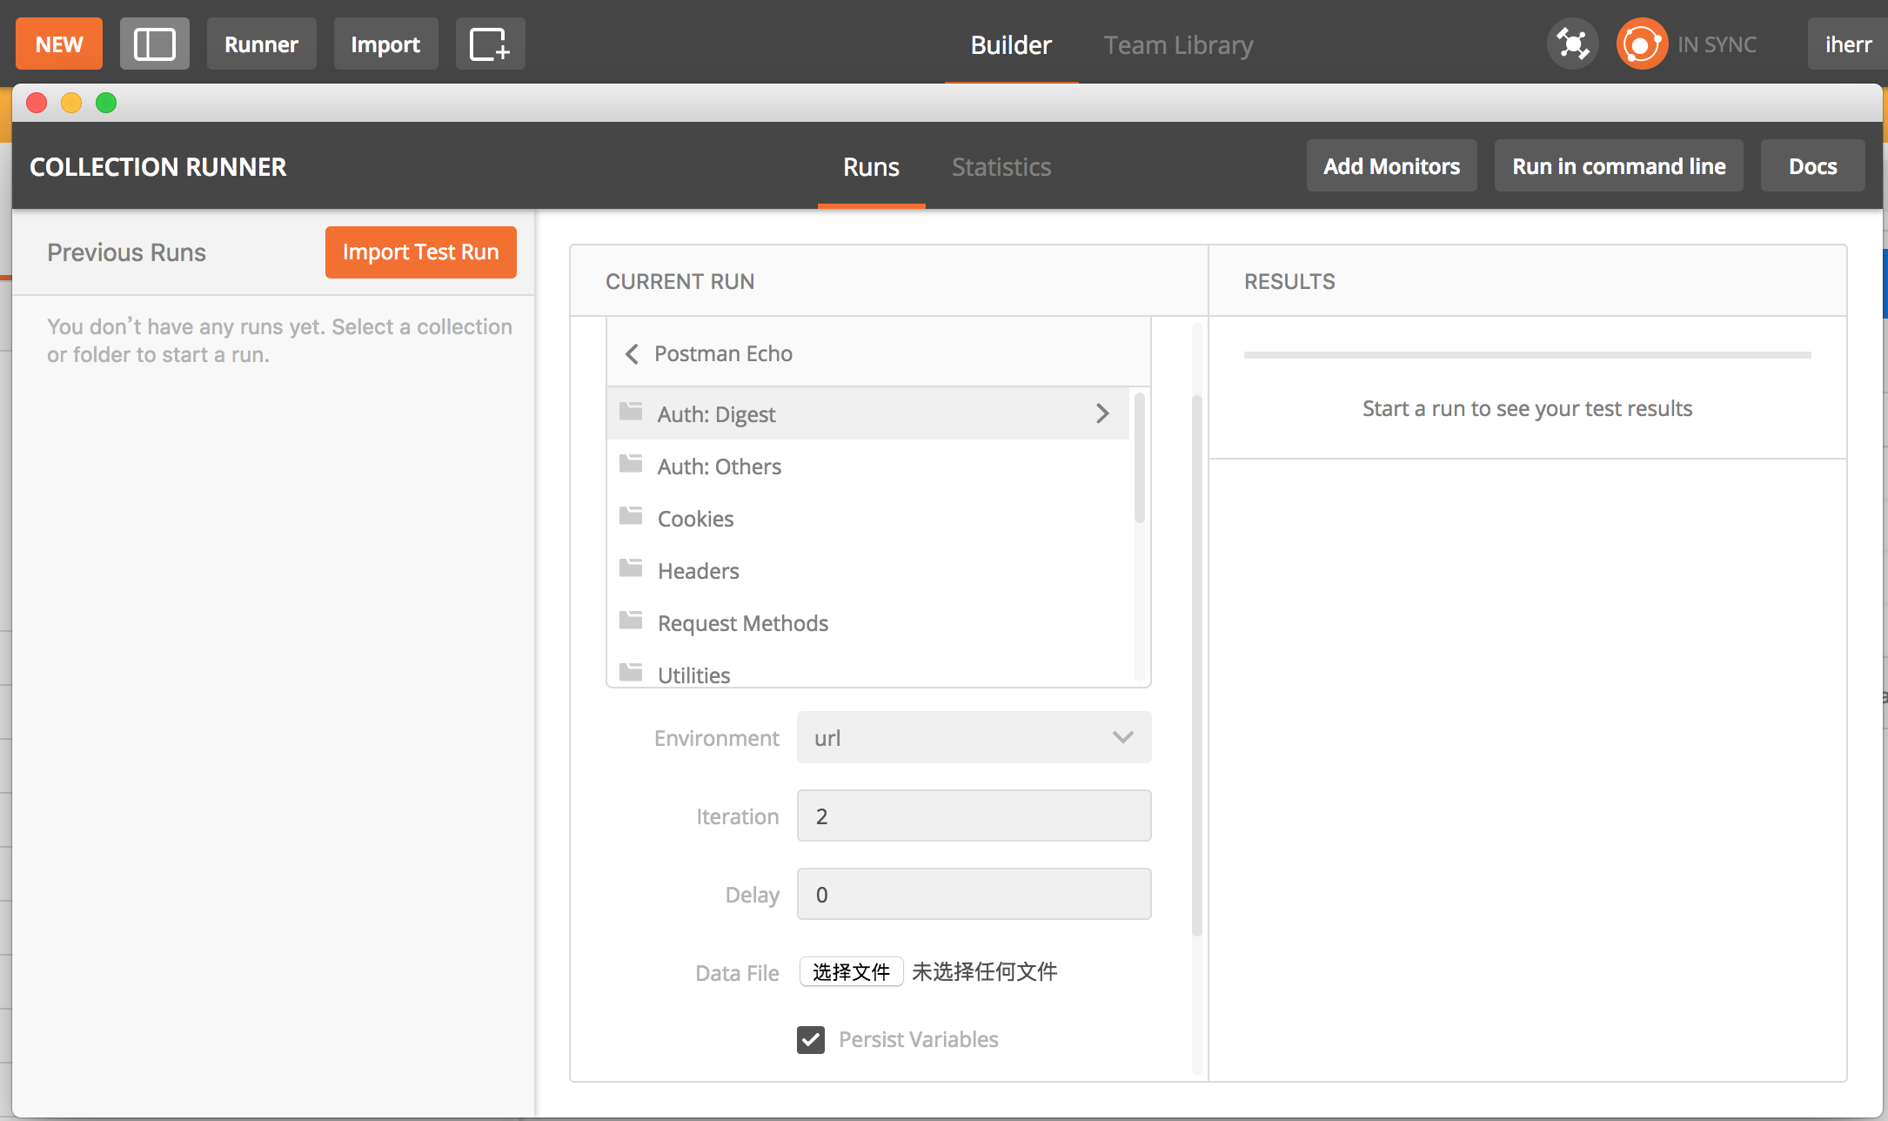Click the IN SYNC status text
The width and height of the screenshot is (1888, 1121).
[1717, 44]
